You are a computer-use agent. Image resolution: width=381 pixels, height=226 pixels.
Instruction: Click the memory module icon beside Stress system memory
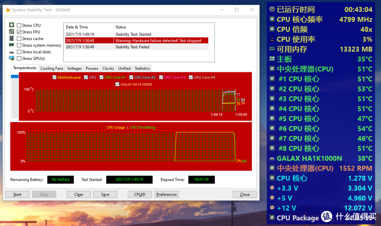tap(12, 45)
